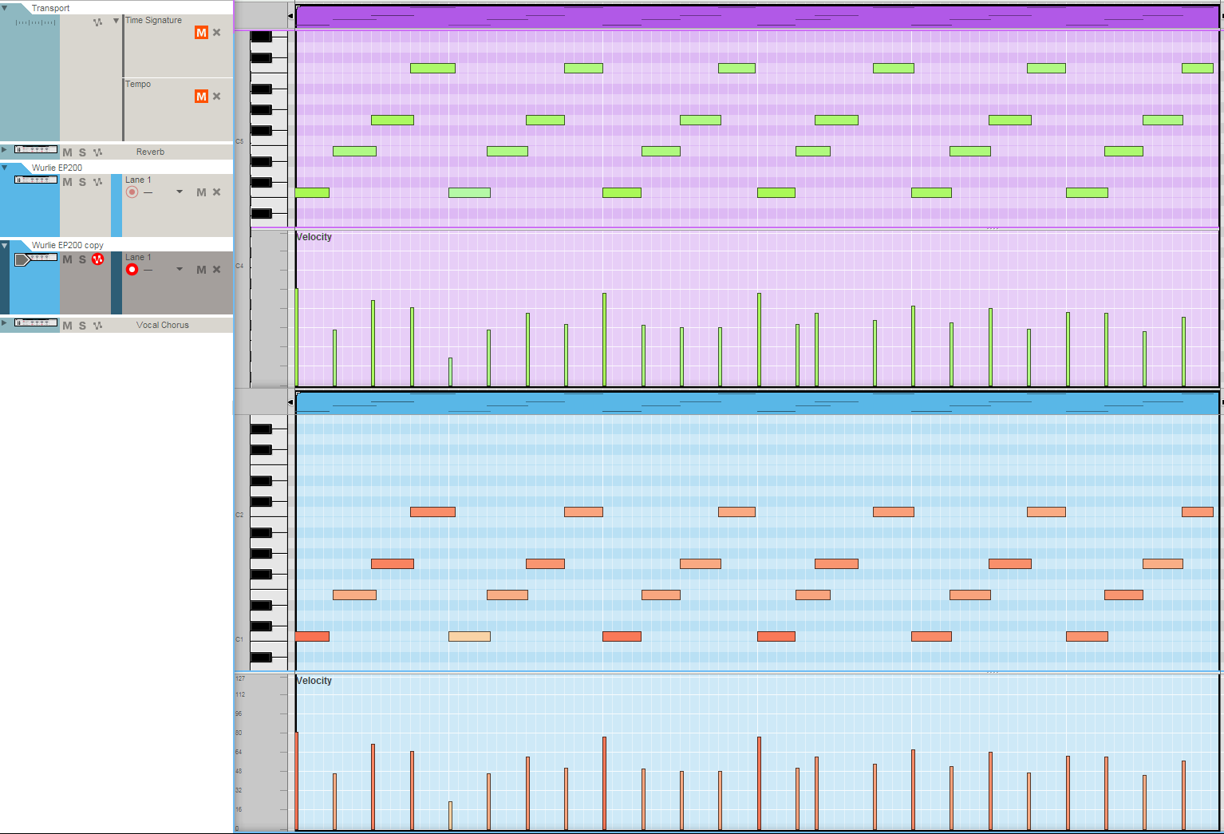Delete Lane 1 of Wurlie EP200 copy

(216, 270)
